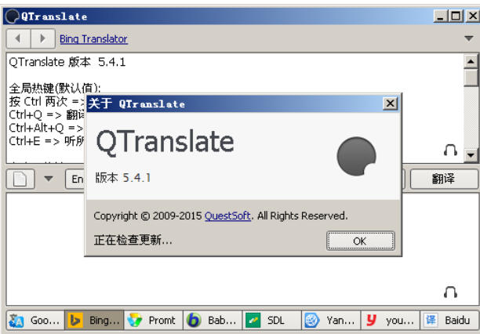Open the En source language combo box
Viewport: 480px width, 334px height.
[75, 179]
